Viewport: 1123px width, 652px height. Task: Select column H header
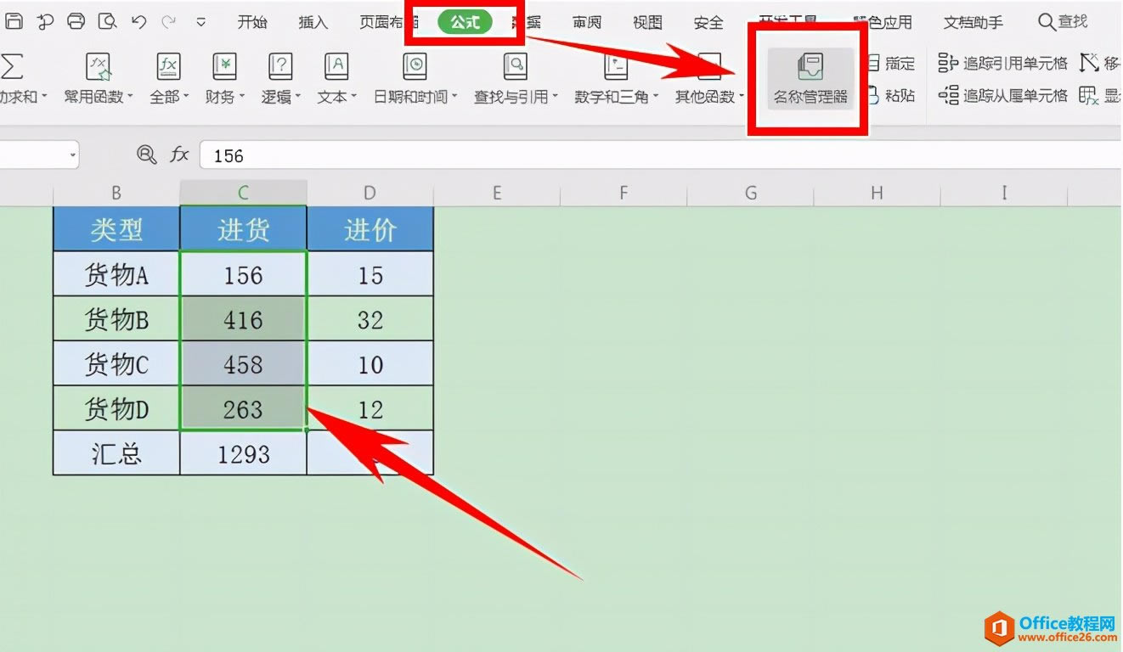[x=877, y=193]
